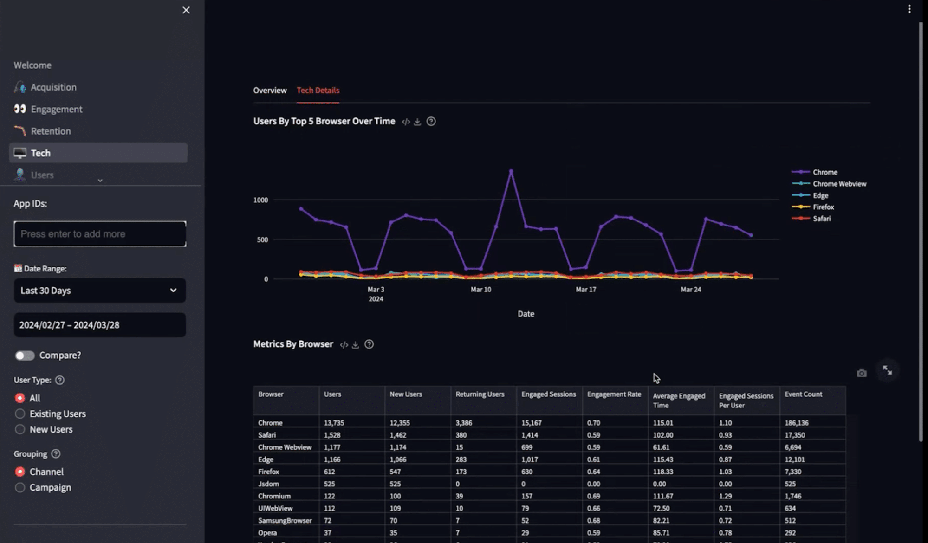Open the help icon next to Metrics By Browser
The image size is (928, 543).
tap(369, 344)
